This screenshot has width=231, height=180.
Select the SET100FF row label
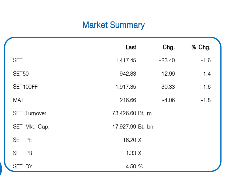26,87
